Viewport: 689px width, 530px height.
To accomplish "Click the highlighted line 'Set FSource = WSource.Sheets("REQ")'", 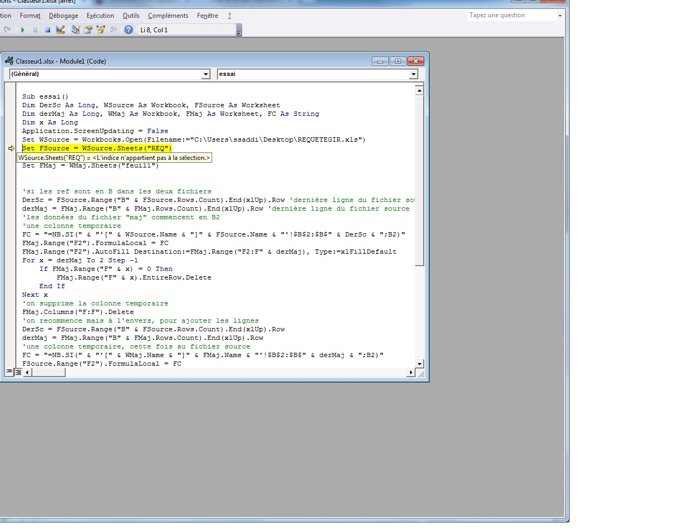I will pyautogui.click(x=97, y=148).
